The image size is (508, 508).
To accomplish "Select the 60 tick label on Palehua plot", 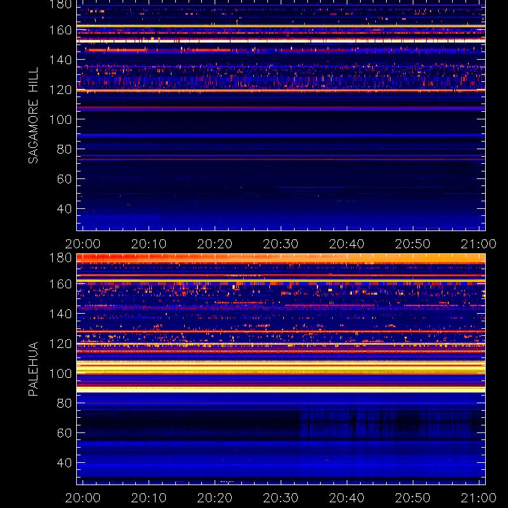I will [x=64, y=433].
